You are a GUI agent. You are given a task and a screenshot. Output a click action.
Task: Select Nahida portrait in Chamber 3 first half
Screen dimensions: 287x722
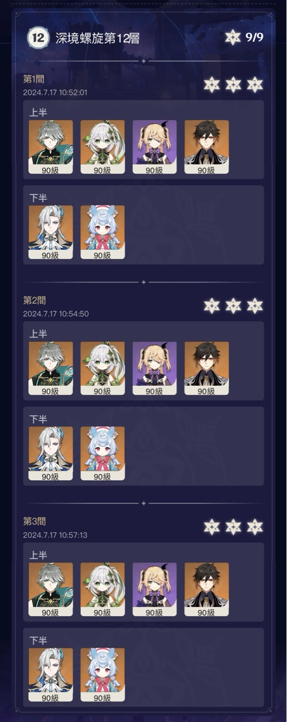(103, 589)
